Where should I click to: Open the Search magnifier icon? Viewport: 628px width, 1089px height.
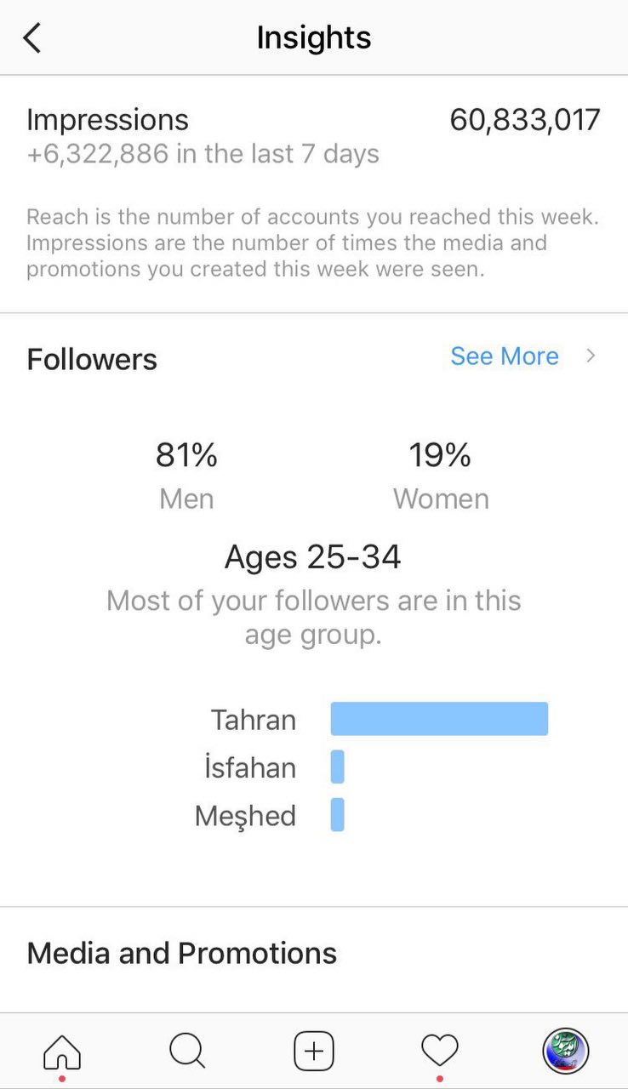[x=187, y=1052]
